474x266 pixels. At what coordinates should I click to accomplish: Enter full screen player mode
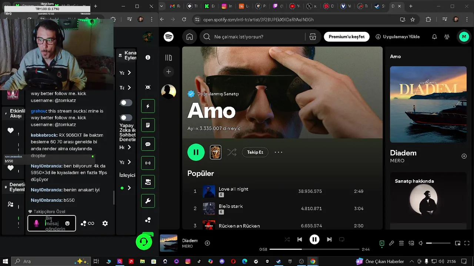point(467,243)
